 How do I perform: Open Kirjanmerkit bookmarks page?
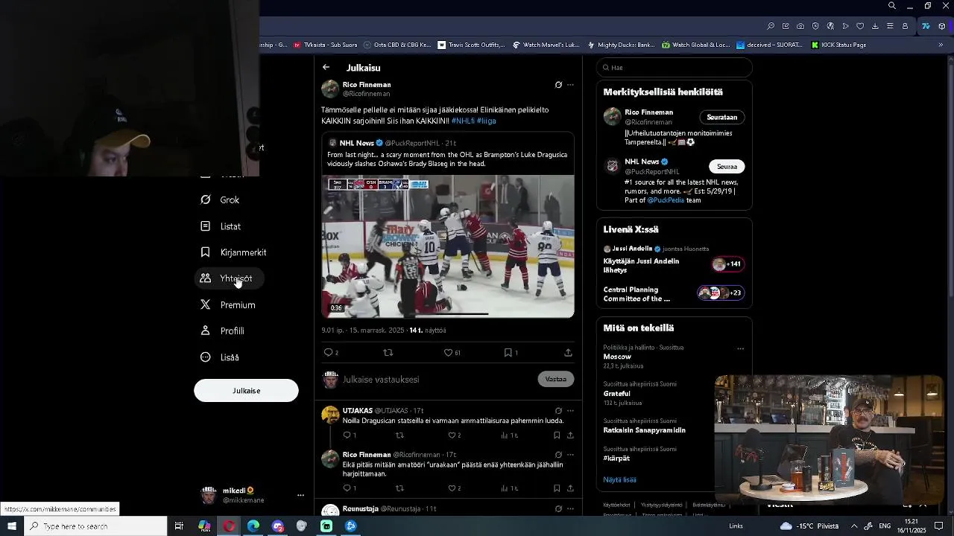pyautogui.click(x=233, y=252)
